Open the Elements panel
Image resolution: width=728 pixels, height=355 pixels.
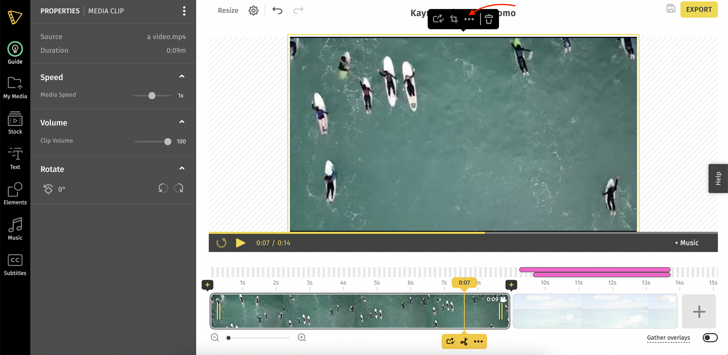click(x=15, y=194)
